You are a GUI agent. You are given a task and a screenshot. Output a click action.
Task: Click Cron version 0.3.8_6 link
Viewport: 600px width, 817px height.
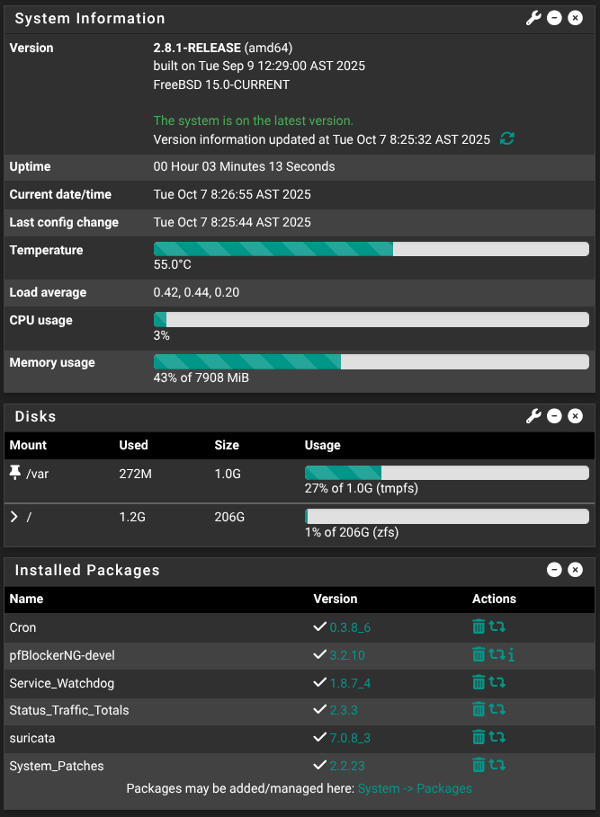pyautogui.click(x=350, y=627)
